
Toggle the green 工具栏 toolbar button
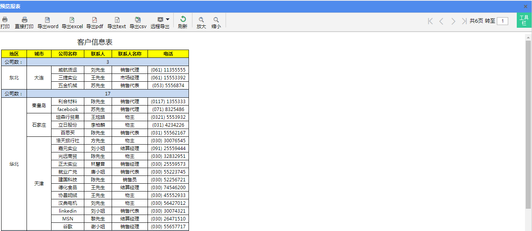tap(524, 20)
